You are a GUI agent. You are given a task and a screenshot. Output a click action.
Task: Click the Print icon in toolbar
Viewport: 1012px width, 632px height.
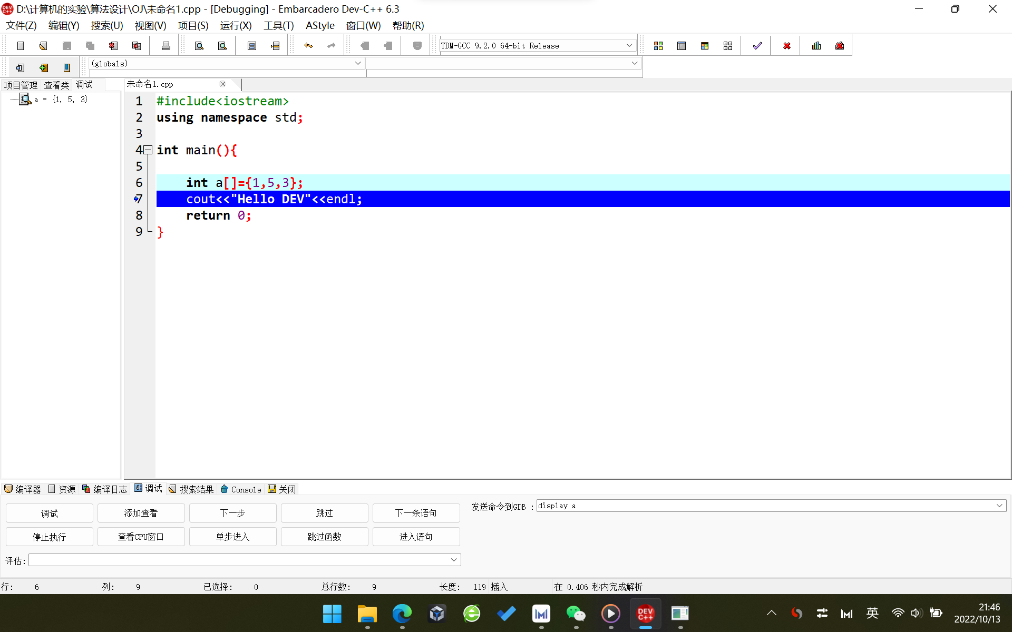166,46
